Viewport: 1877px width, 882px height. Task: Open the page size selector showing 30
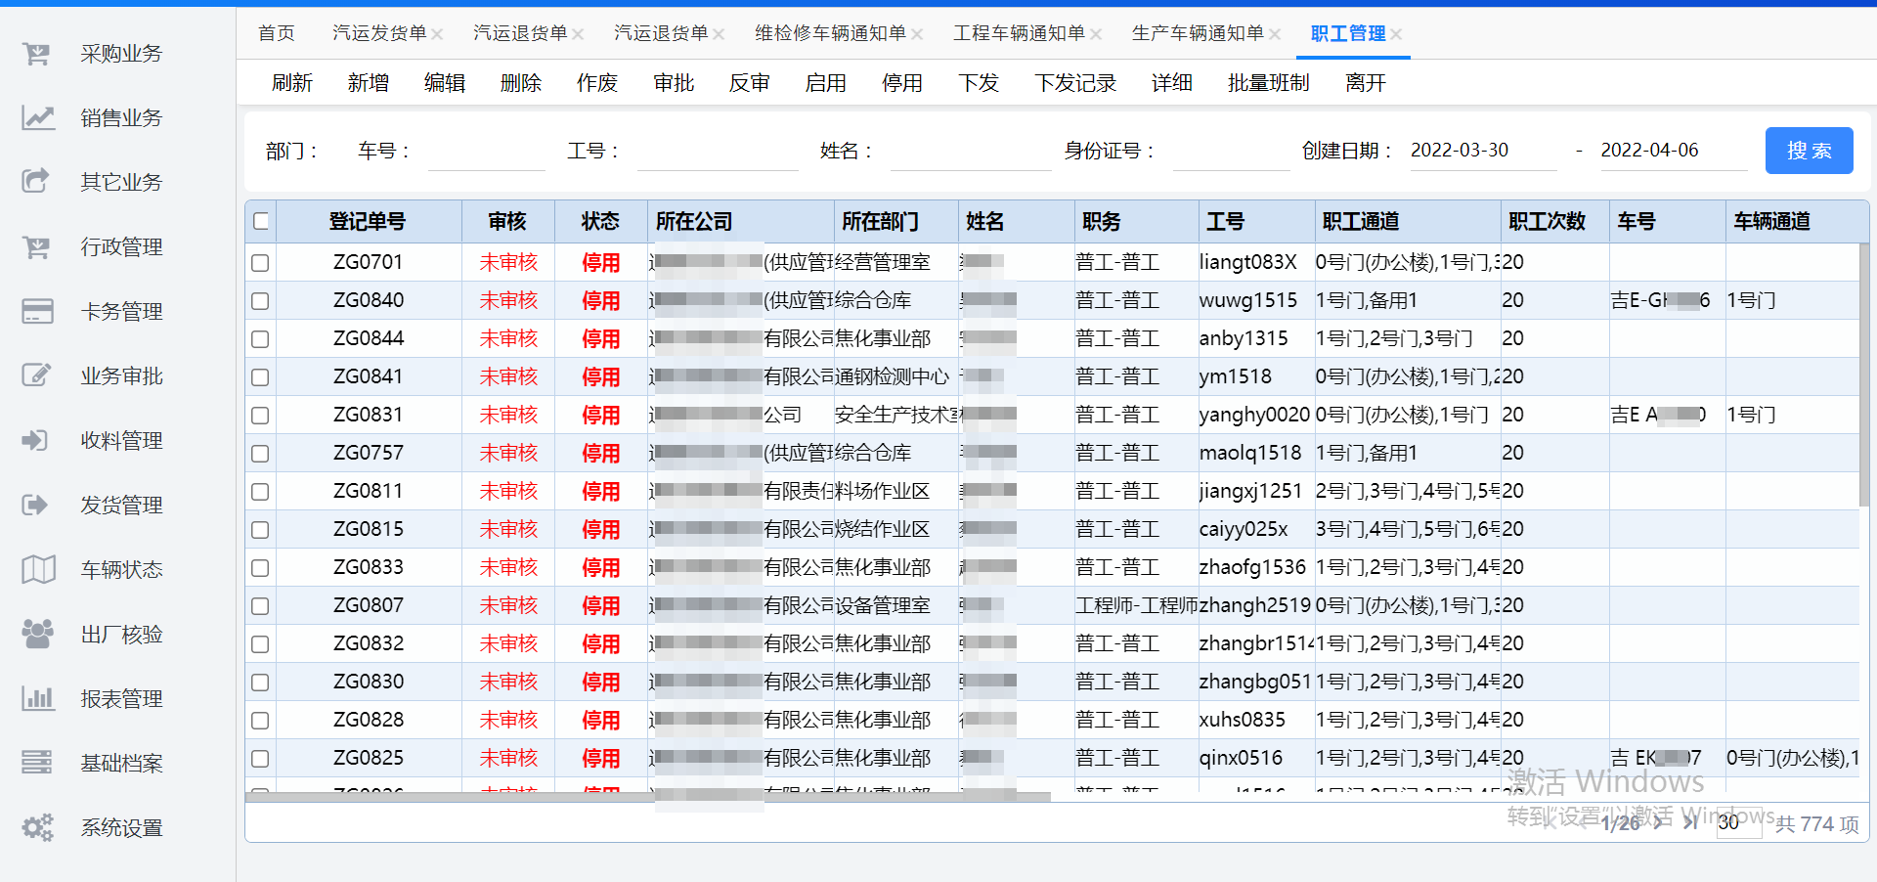pos(1739,822)
